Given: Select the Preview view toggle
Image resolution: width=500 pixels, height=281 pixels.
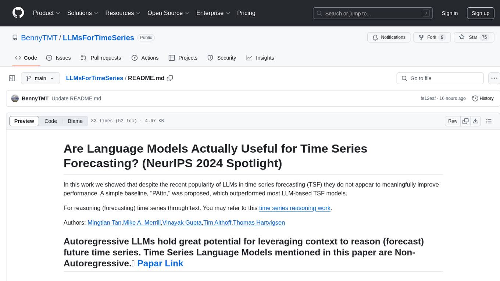Looking at the screenshot, I should (24, 121).
